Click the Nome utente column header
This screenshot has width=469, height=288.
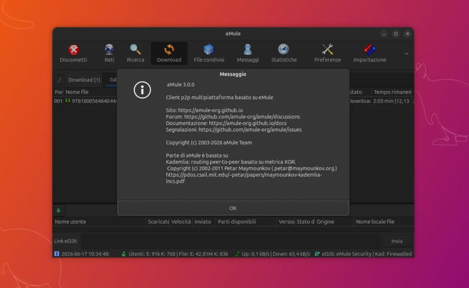click(99, 222)
